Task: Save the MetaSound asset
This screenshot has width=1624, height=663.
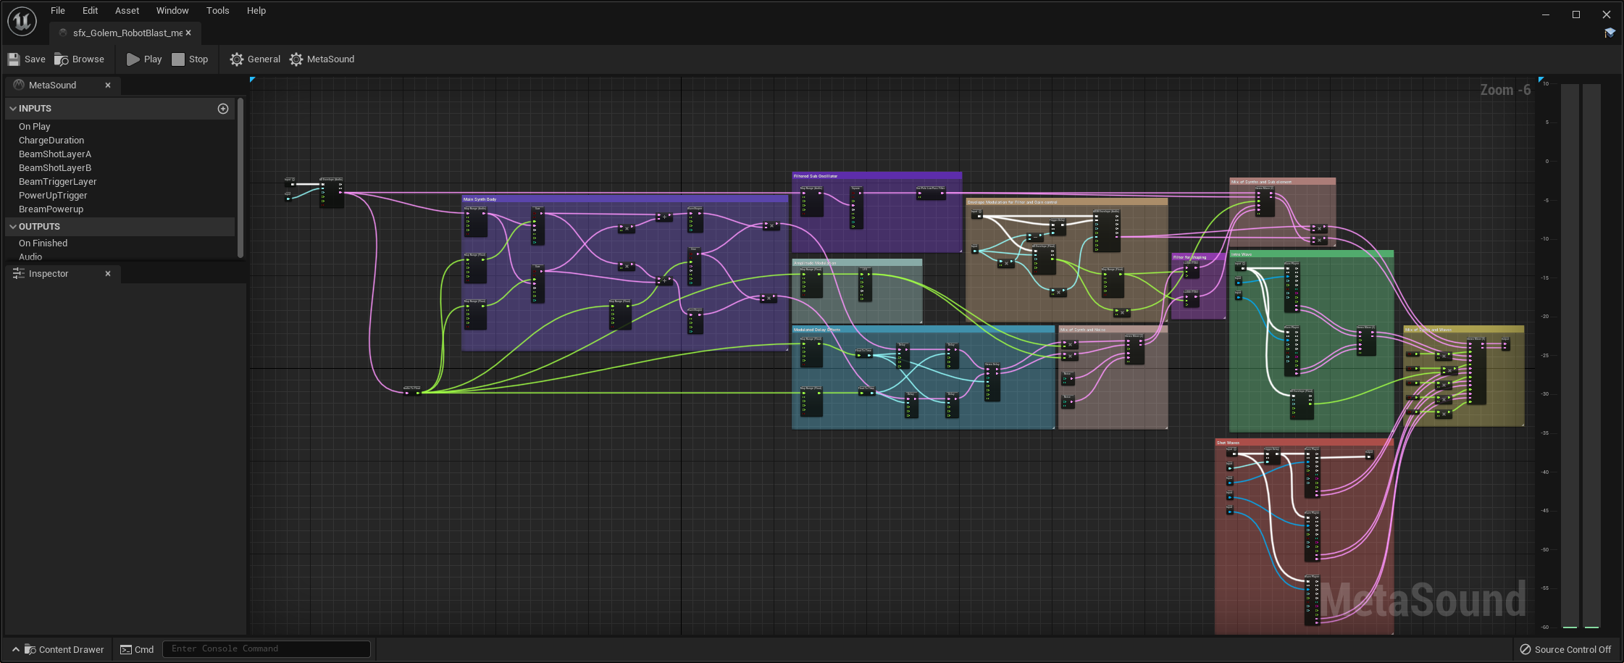Action: coord(26,59)
